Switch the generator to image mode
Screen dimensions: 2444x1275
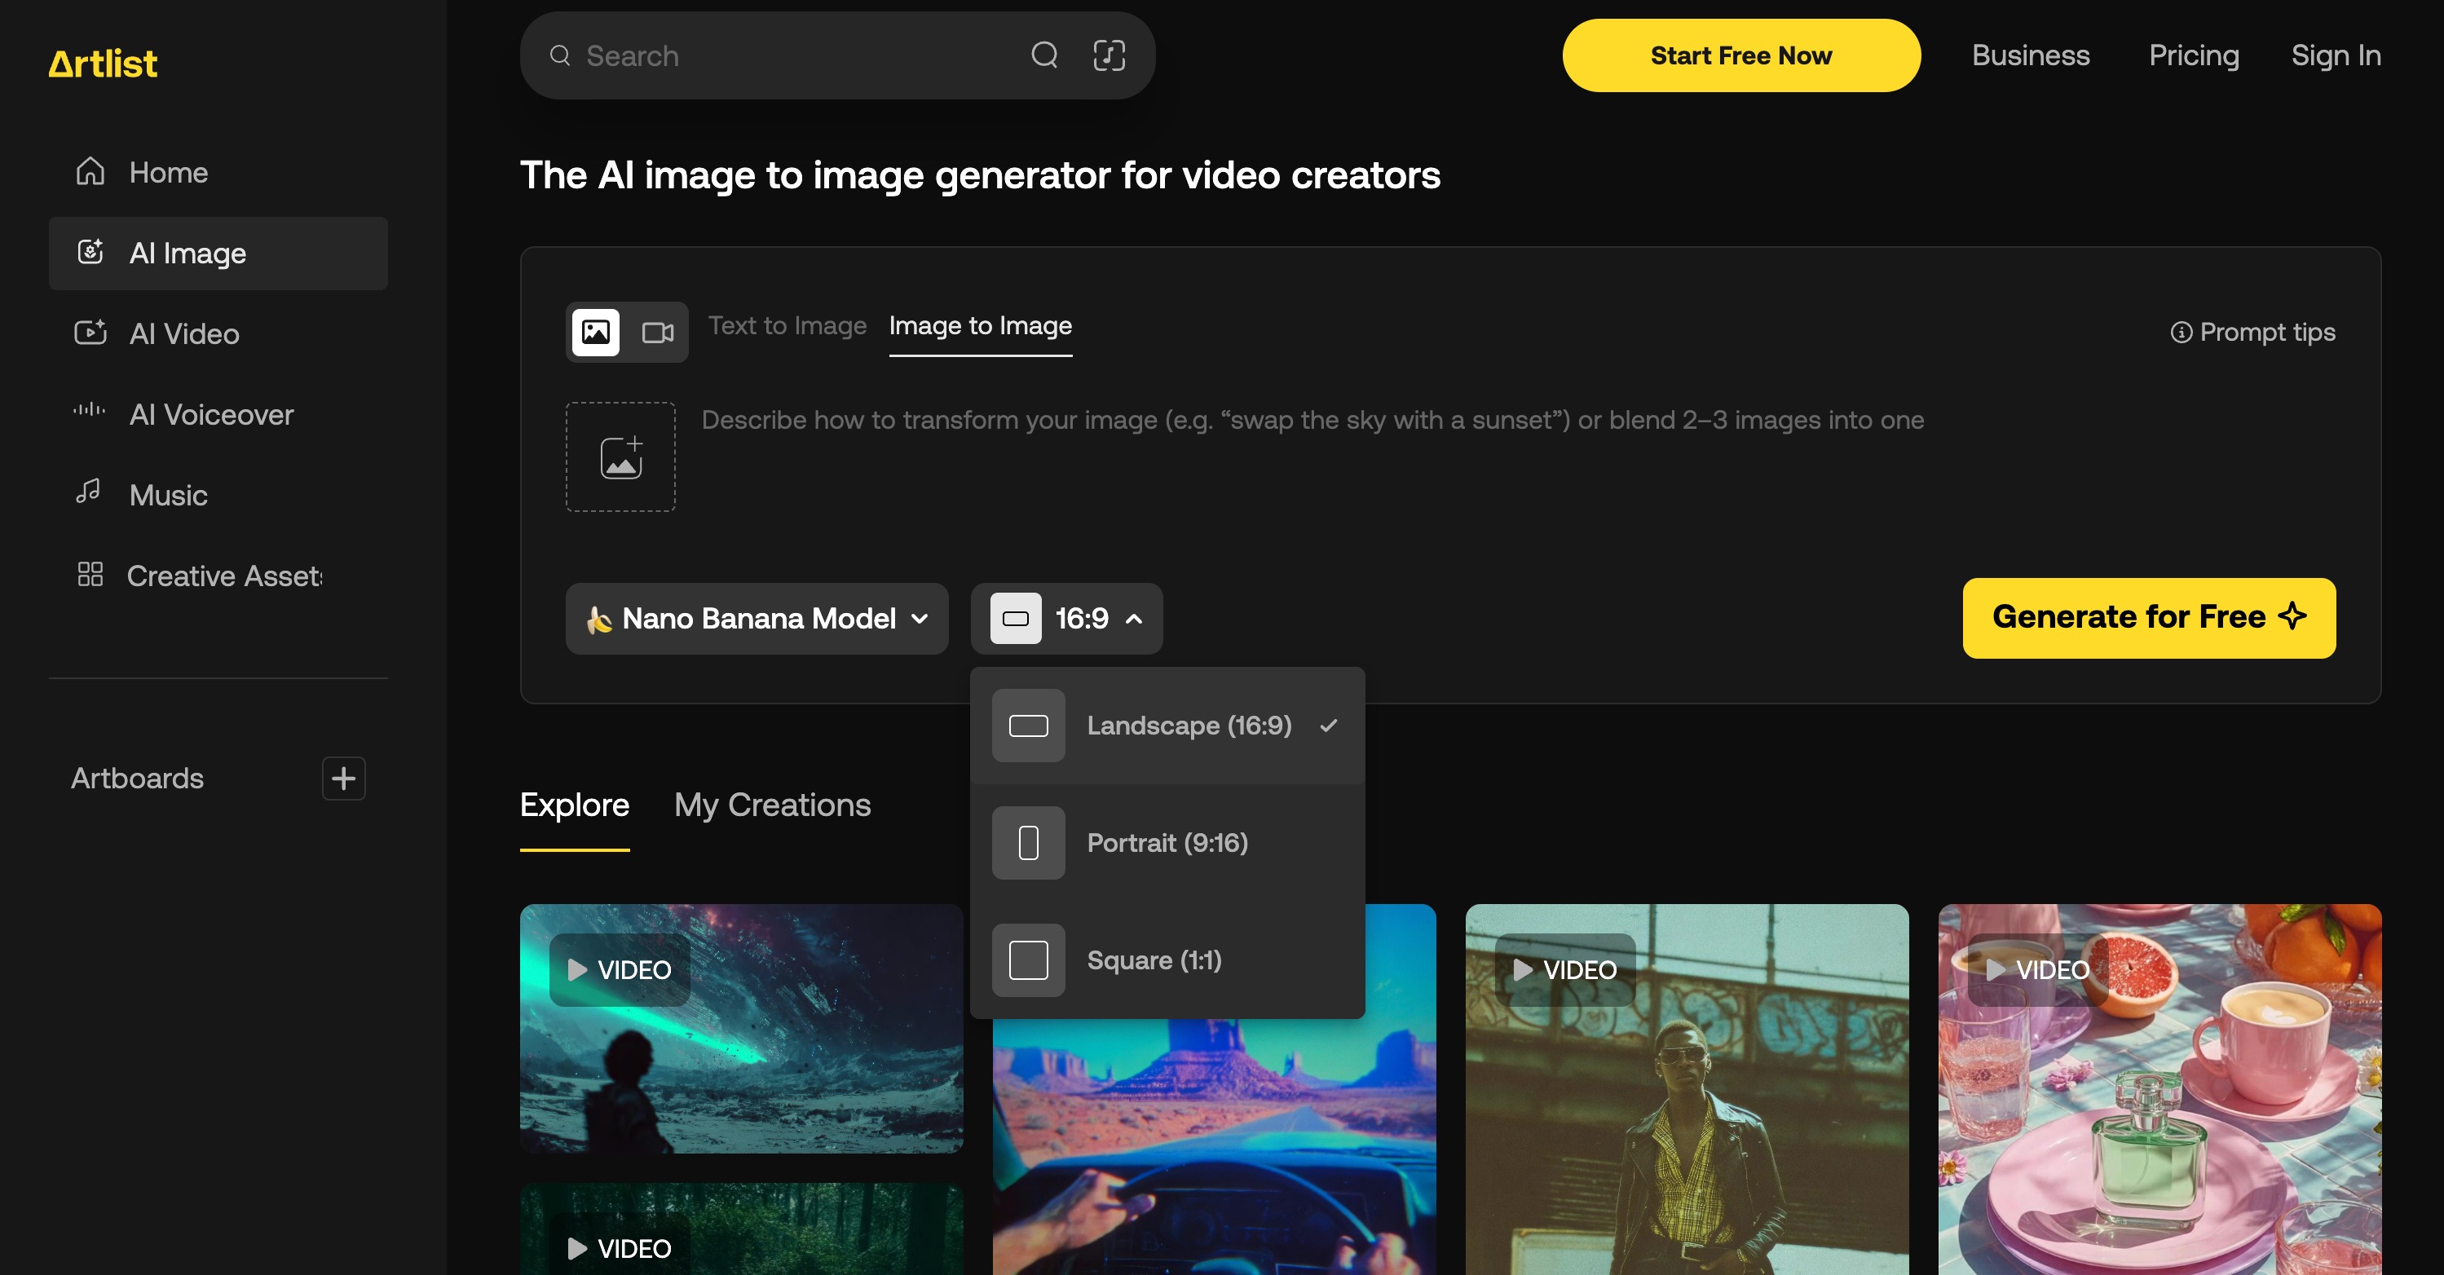[596, 332]
